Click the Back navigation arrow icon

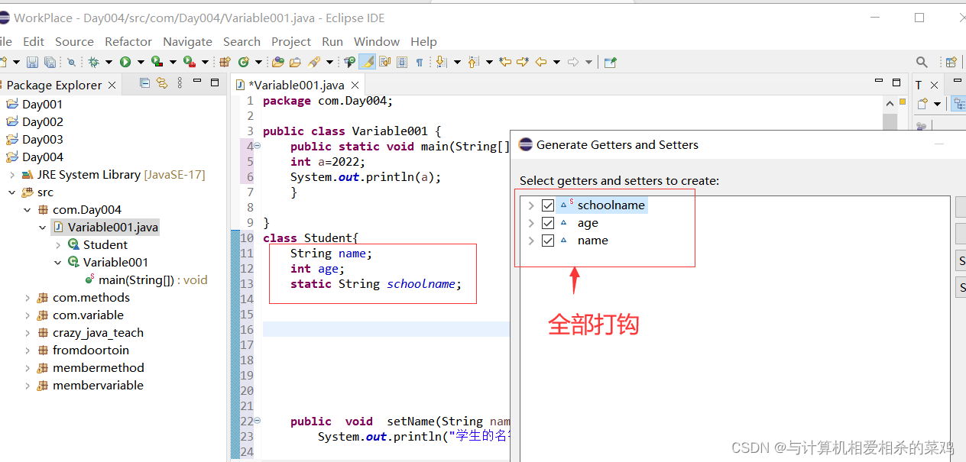(x=540, y=61)
